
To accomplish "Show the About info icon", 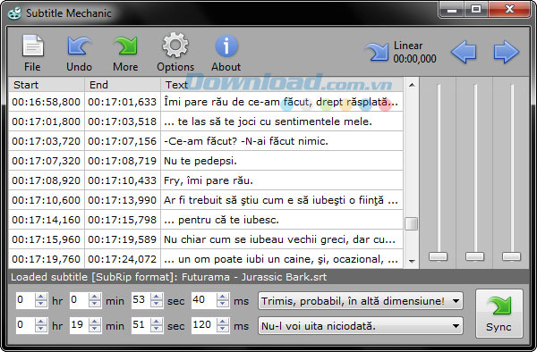I will (x=226, y=46).
